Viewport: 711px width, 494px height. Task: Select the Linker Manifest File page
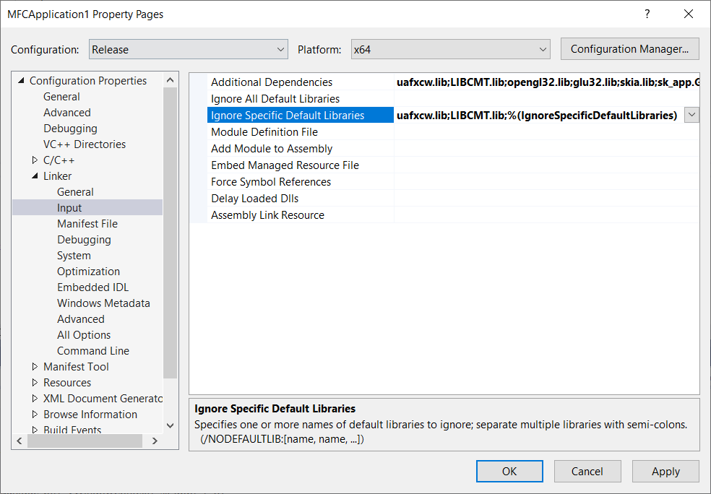click(87, 223)
